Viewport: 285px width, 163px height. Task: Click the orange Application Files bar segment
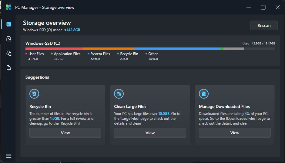point(109,48)
